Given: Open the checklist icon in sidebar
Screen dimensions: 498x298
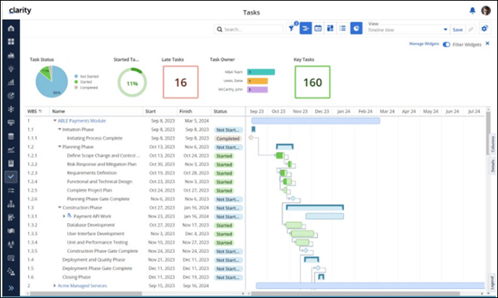Looking at the screenshot, I should pos(11,190).
